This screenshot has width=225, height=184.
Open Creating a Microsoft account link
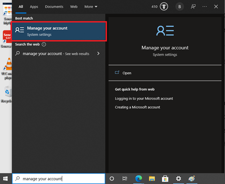click(x=137, y=107)
